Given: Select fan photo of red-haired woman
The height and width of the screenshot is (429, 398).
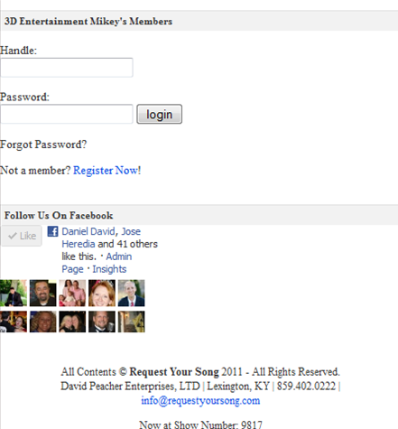Looking at the screenshot, I should pos(102,293).
